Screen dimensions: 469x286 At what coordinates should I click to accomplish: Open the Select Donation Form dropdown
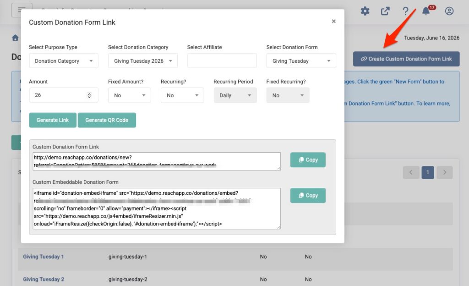pos(301,61)
